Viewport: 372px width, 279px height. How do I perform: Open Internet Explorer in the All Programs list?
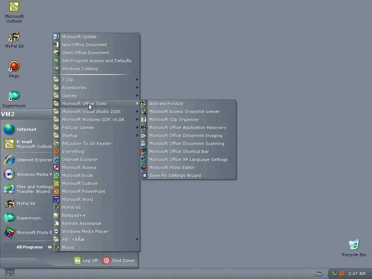tap(96, 159)
